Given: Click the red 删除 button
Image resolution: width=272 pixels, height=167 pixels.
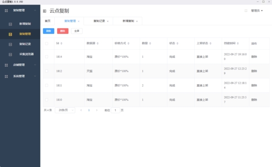Looking at the screenshot, I should click(x=63, y=31).
